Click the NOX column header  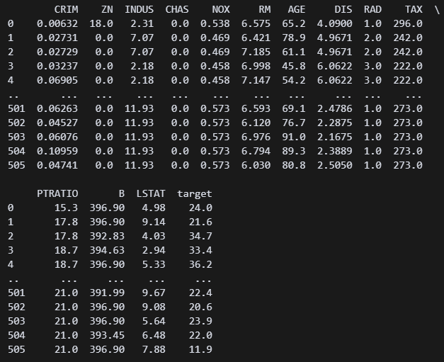coord(221,9)
